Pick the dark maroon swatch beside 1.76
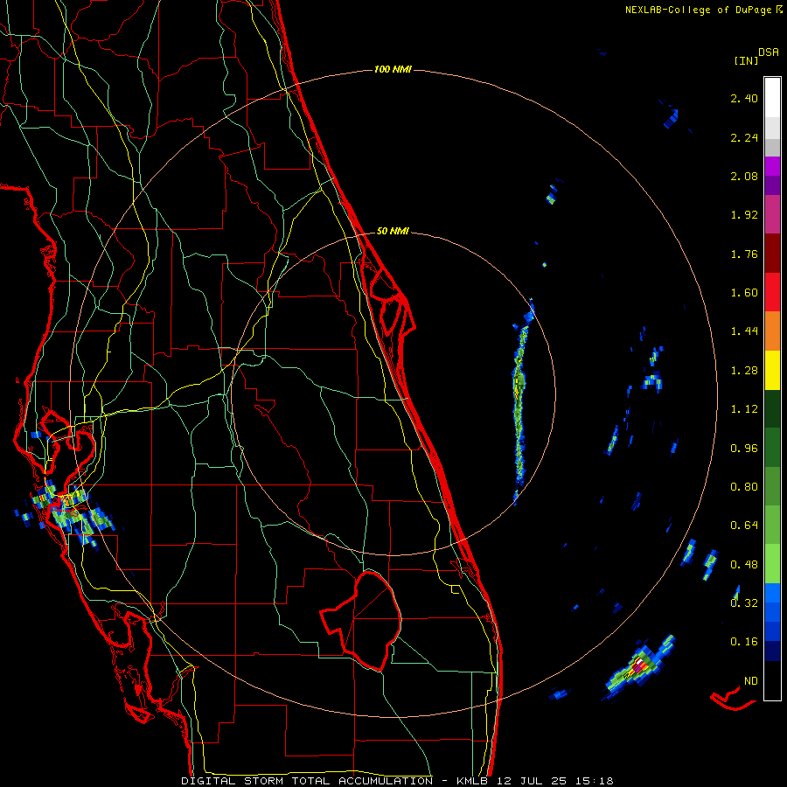 pos(772,254)
